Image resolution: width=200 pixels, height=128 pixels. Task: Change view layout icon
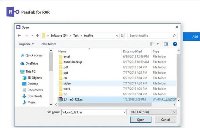(x=152, y=44)
